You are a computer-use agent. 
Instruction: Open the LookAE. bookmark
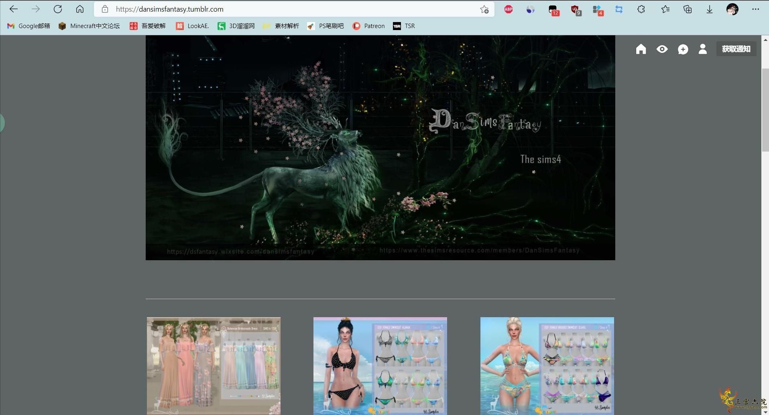[x=192, y=26]
